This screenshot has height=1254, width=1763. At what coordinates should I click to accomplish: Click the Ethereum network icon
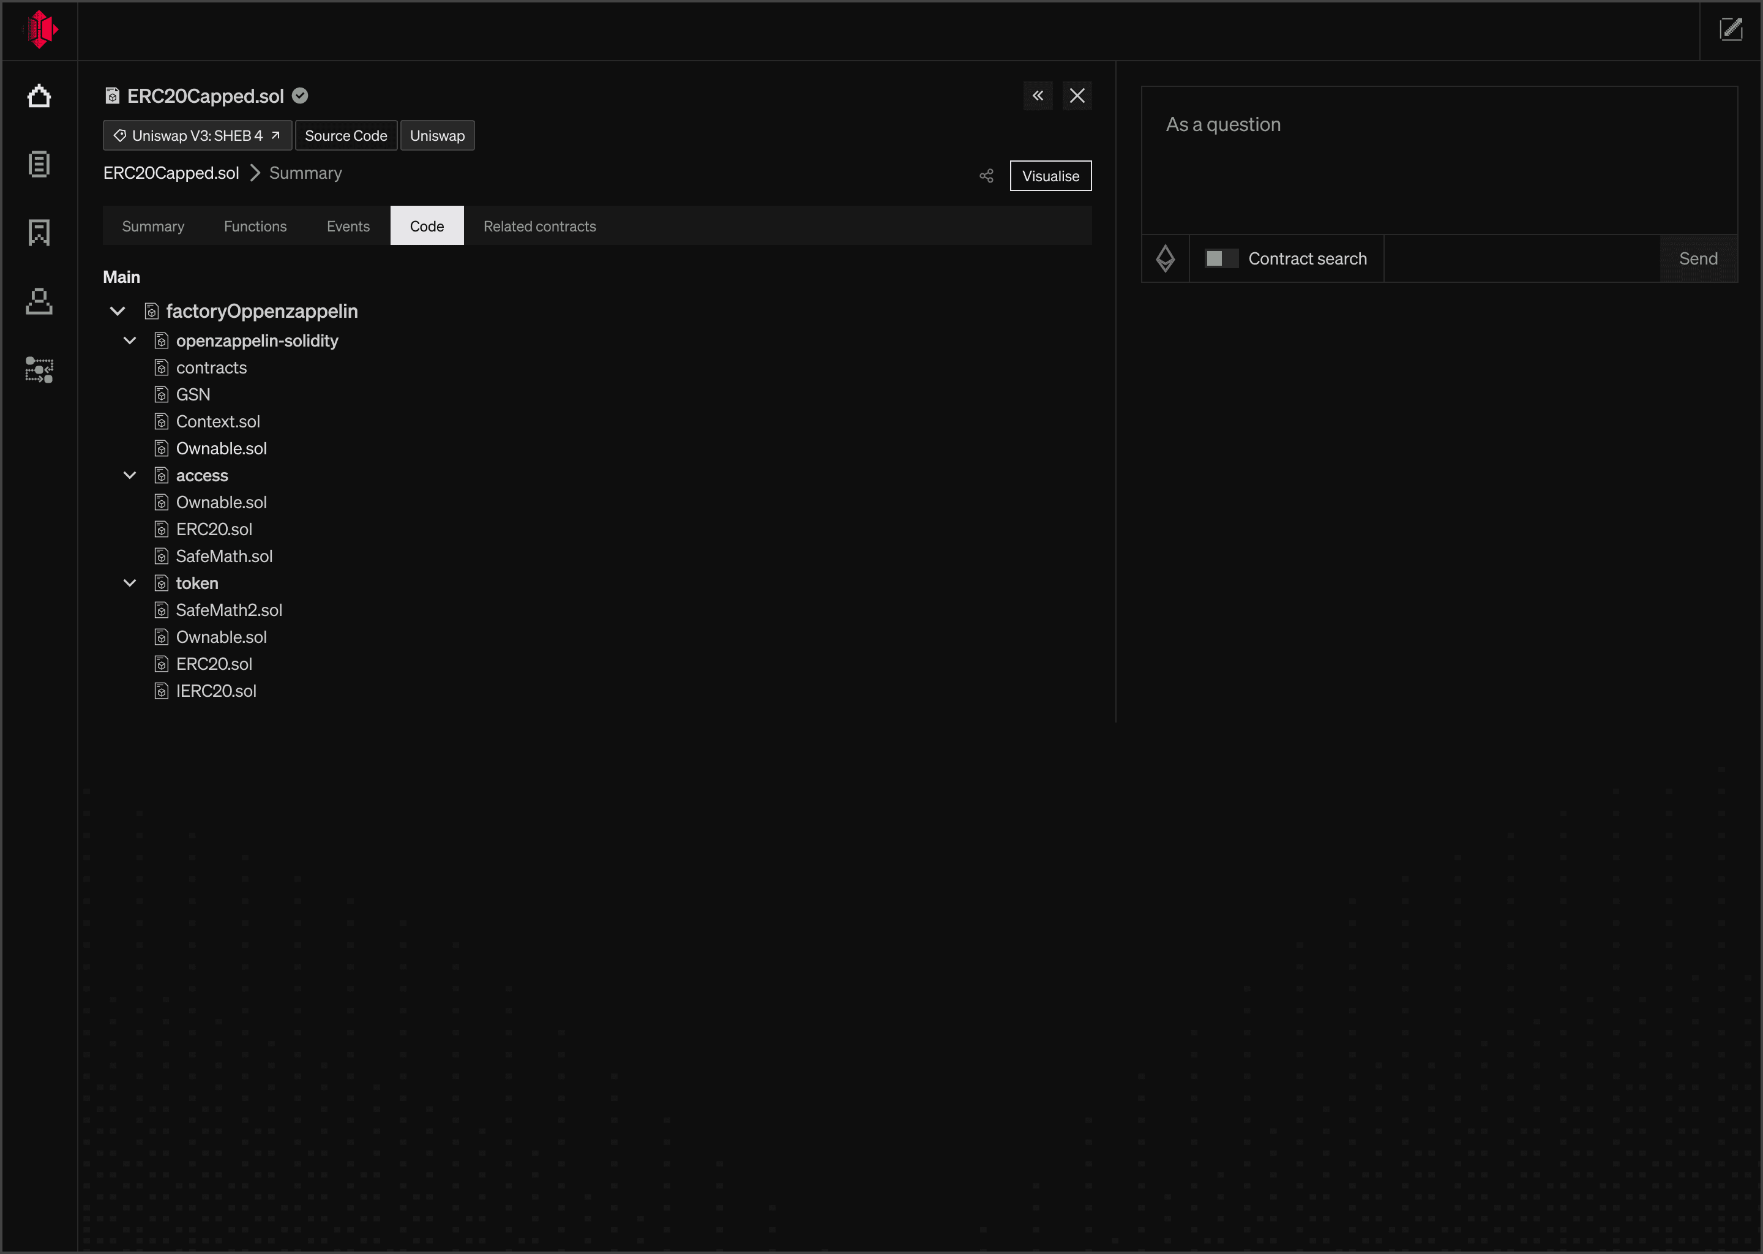[1165, 258]
